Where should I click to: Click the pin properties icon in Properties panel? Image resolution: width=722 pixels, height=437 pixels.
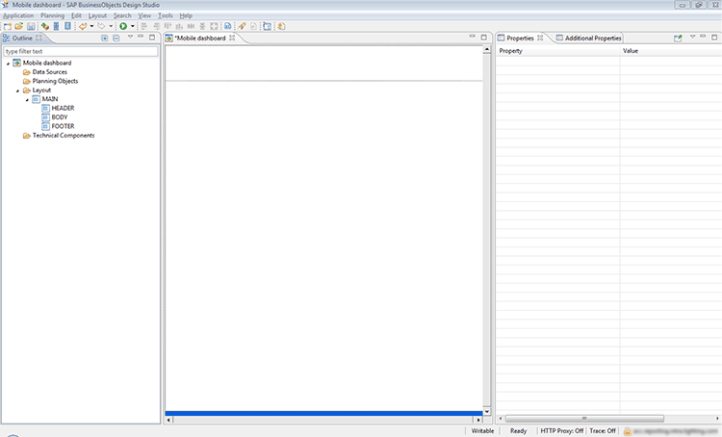pyautogui.click(x=678, y=39)
